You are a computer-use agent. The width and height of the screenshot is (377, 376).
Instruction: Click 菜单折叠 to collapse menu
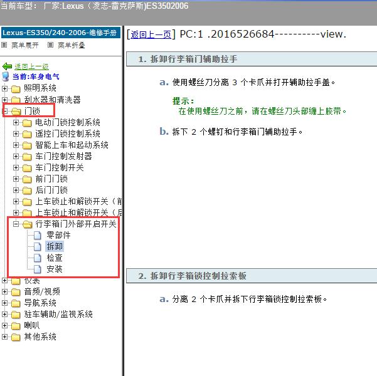coord(71,45)
